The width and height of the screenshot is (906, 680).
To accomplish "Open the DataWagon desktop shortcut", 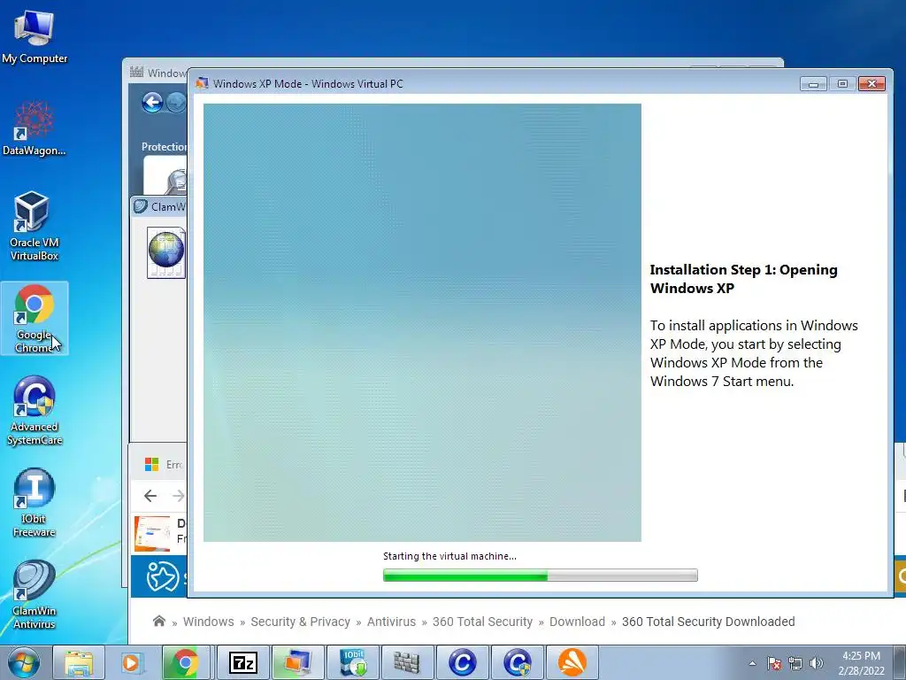I will (x=35, y=128).
